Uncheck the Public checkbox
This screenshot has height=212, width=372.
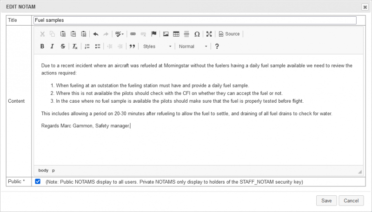38,181
